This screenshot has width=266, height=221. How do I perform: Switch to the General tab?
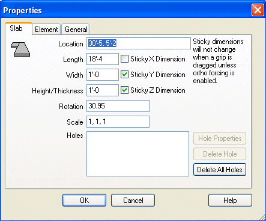pos(76,30)
